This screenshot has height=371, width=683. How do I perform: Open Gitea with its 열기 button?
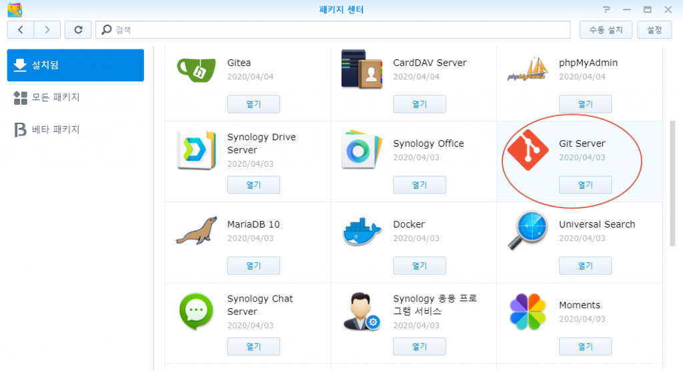(x=253, y=104)
